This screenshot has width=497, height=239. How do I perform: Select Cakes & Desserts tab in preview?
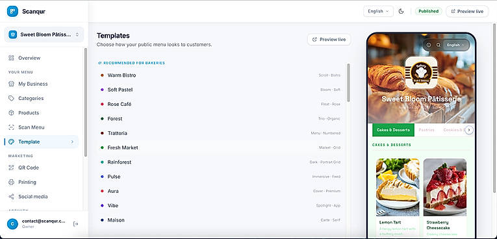[x=393, y=130]
